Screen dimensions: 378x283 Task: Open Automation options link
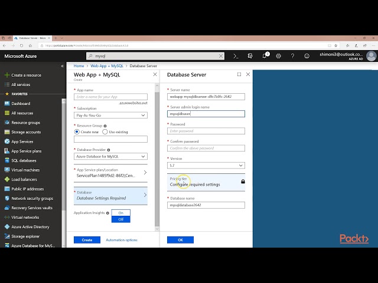pos(122,240)
